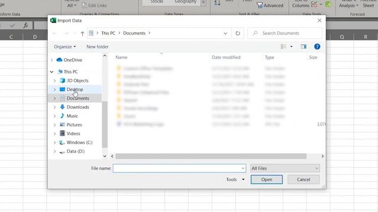This screenshot has width=378, height=212.
Task: Click Edit Links in Excel ribbon
Action: (94, 5)
